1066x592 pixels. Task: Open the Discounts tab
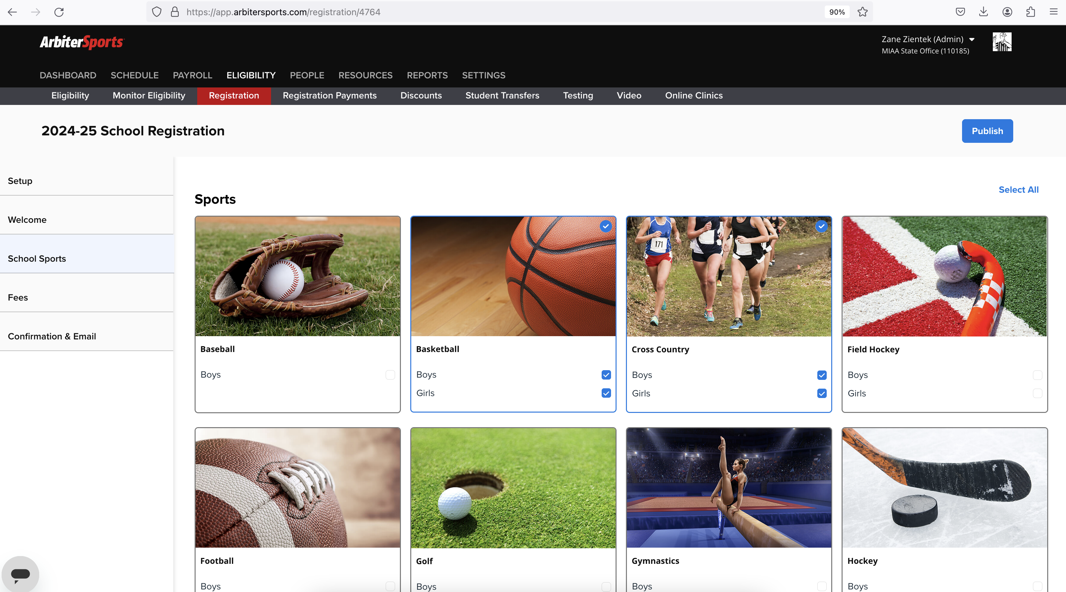click(x=421, y=96)
